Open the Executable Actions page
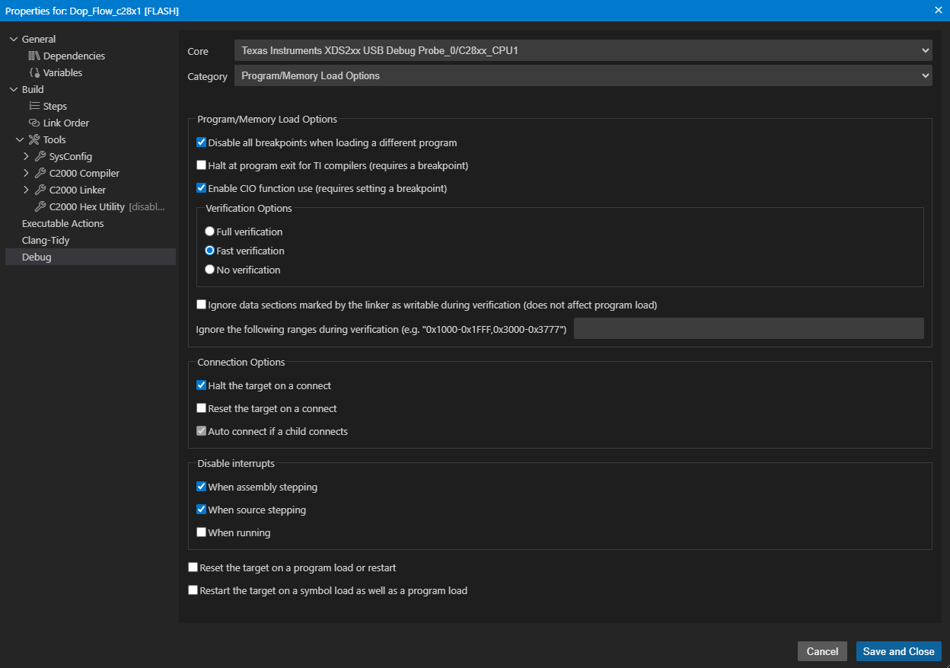The height and width of the screenshot is (668, 950). tap(62, 223)
